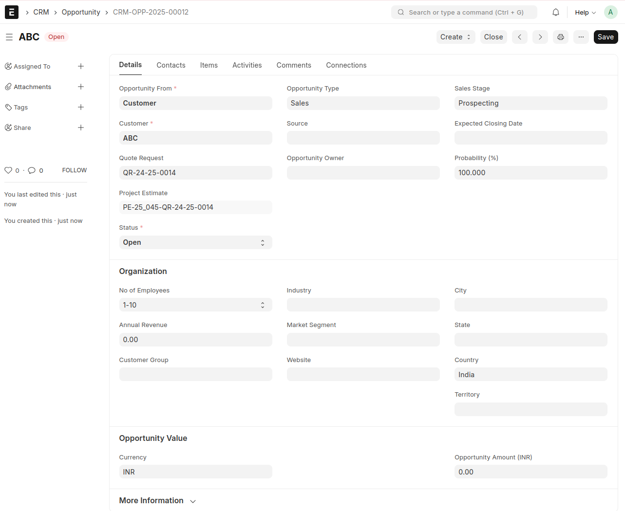625x511 pixels.
Task: Like this document heart icon
Action: tap(8, 170)
